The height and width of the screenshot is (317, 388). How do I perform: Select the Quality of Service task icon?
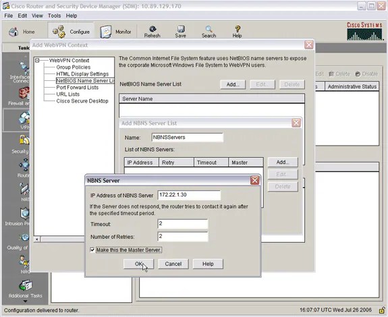coord(25,238)
